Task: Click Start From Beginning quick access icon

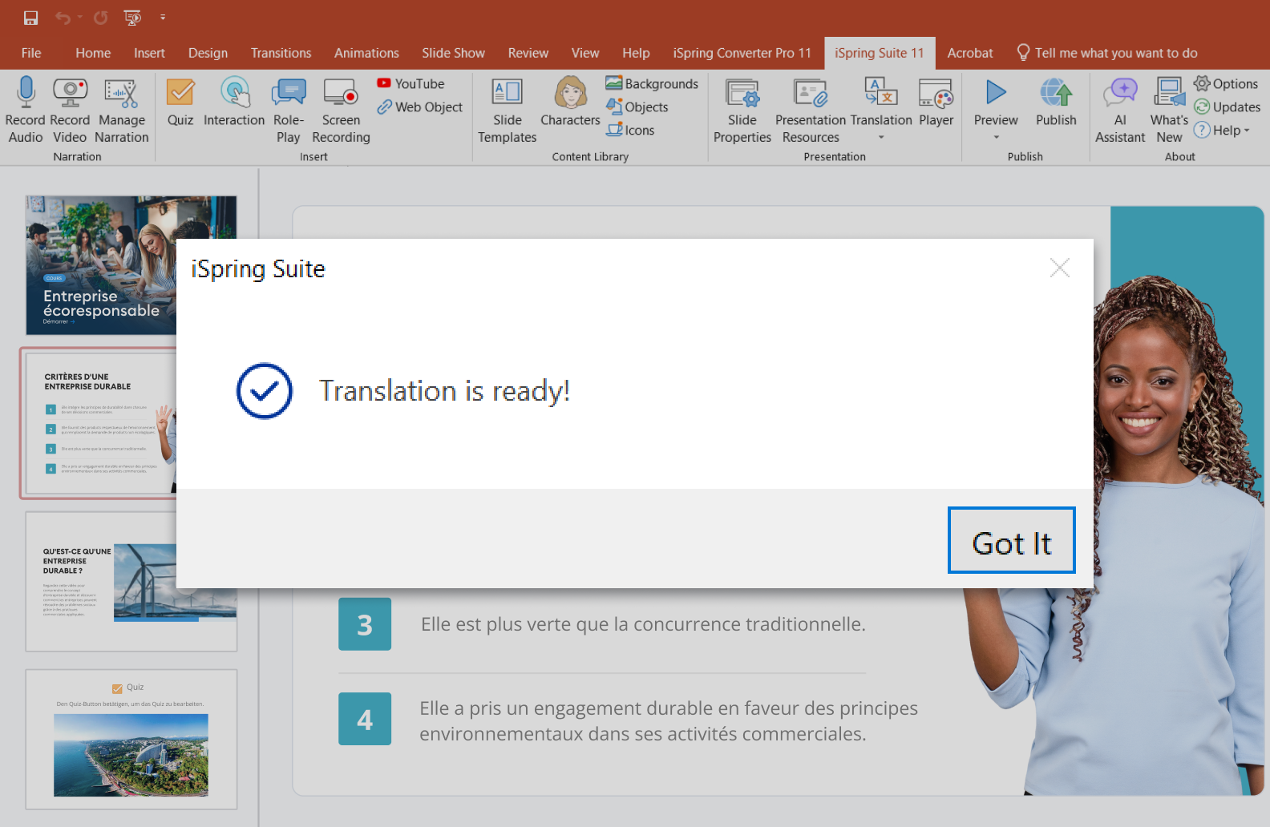Action: click(132, 17)
